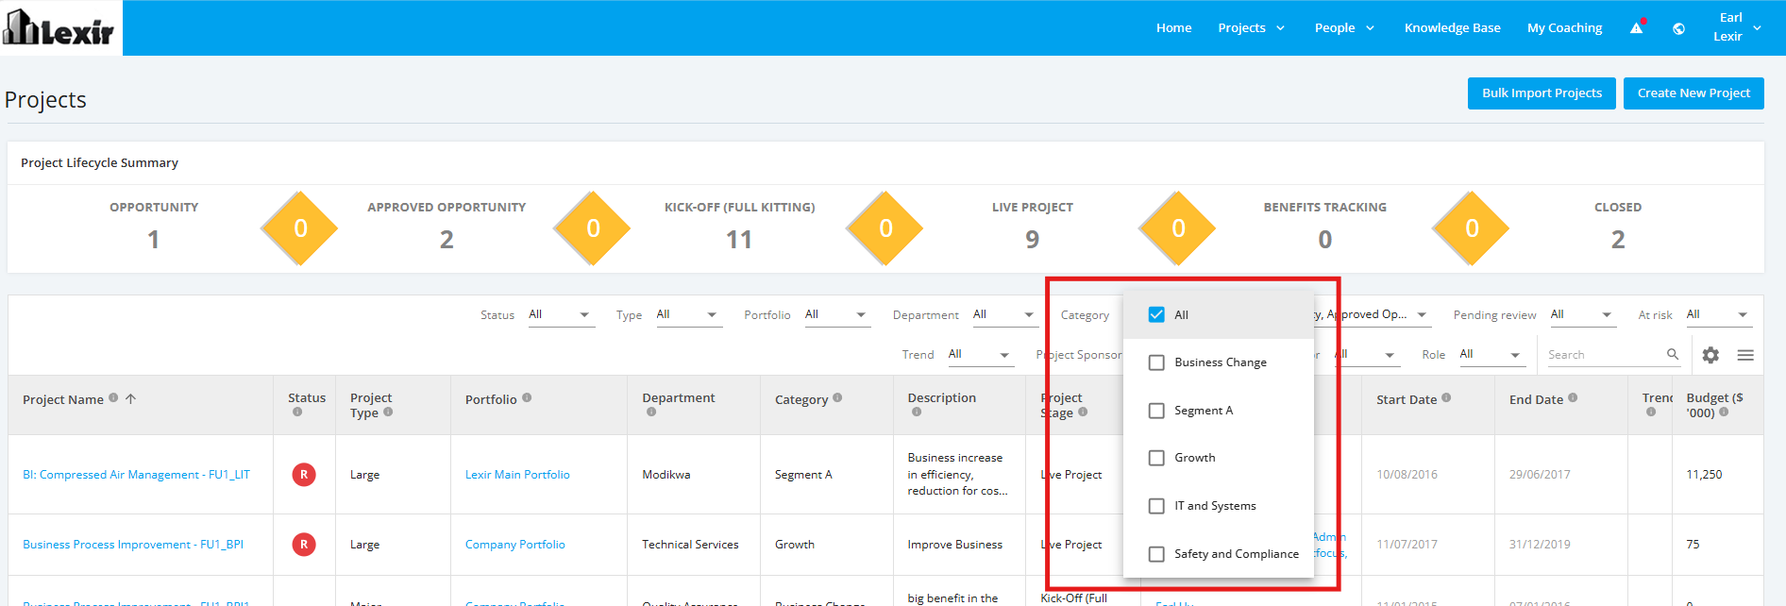The image size is (1786, 606).
Task: Click the info icon next to Project Name
Action: (x=113, y=397)
